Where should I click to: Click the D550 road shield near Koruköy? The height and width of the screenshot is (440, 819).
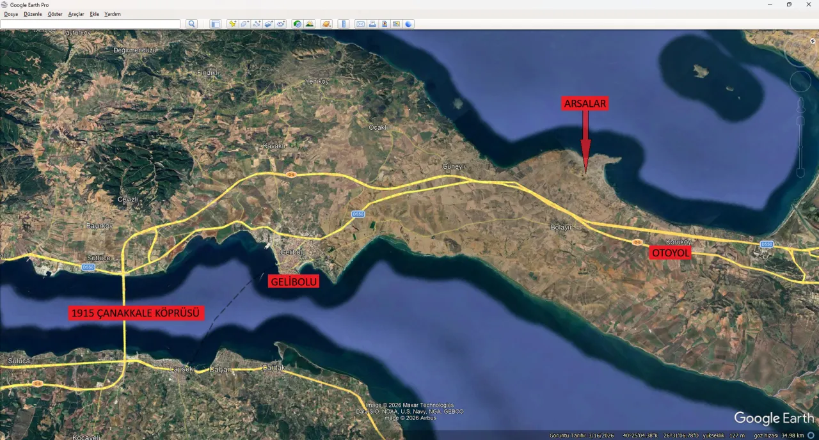pos(767,244)
